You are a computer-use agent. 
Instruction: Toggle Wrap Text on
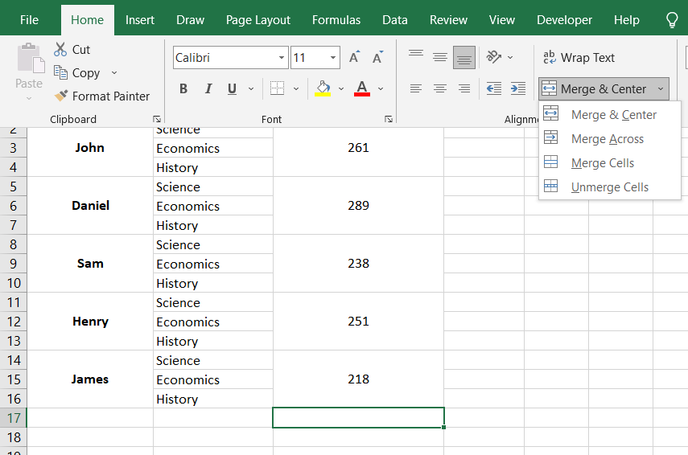coord(579,58)
